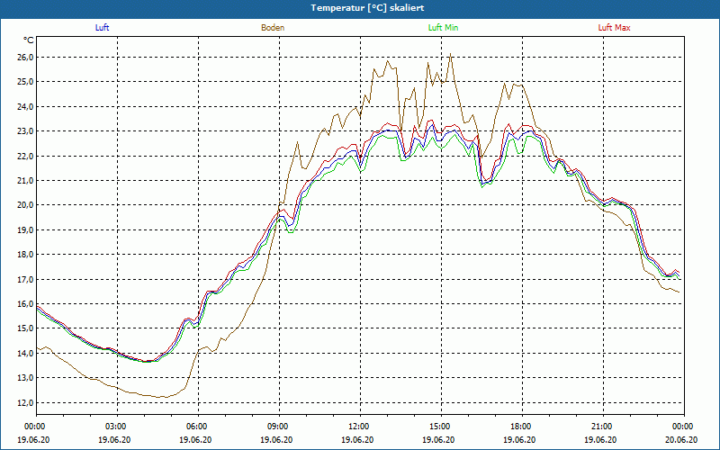Image resolution: width=720 pixels, height=450 pixels.
Task: Click the 18:00 time axis label
Action: point(522,427)
